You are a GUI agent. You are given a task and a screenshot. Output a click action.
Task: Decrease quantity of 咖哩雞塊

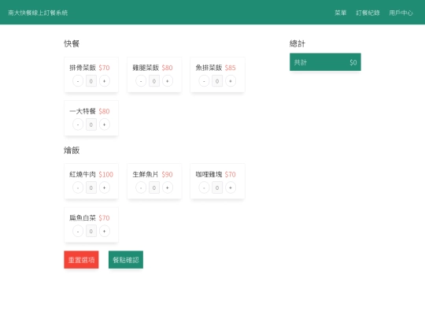coord(204,187)
